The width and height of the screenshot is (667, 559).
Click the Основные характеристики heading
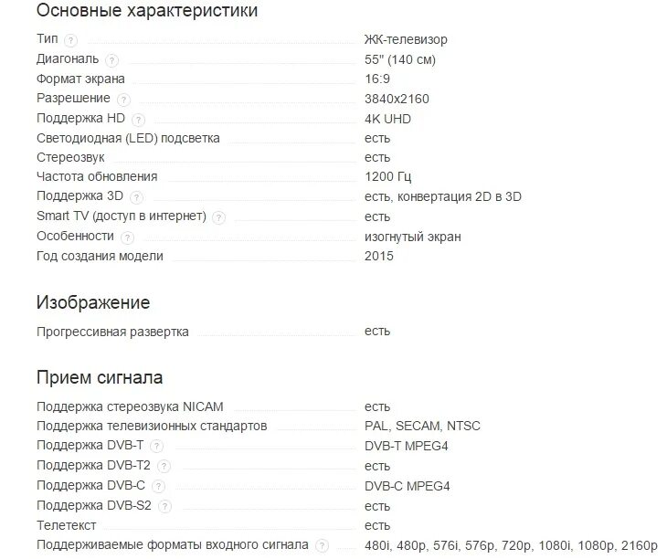pyautogui.click(x=147, y=11)
